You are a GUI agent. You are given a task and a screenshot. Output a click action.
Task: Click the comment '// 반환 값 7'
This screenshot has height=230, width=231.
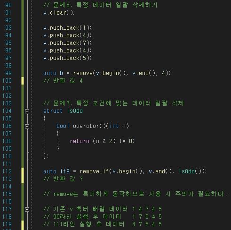[63, 179]
